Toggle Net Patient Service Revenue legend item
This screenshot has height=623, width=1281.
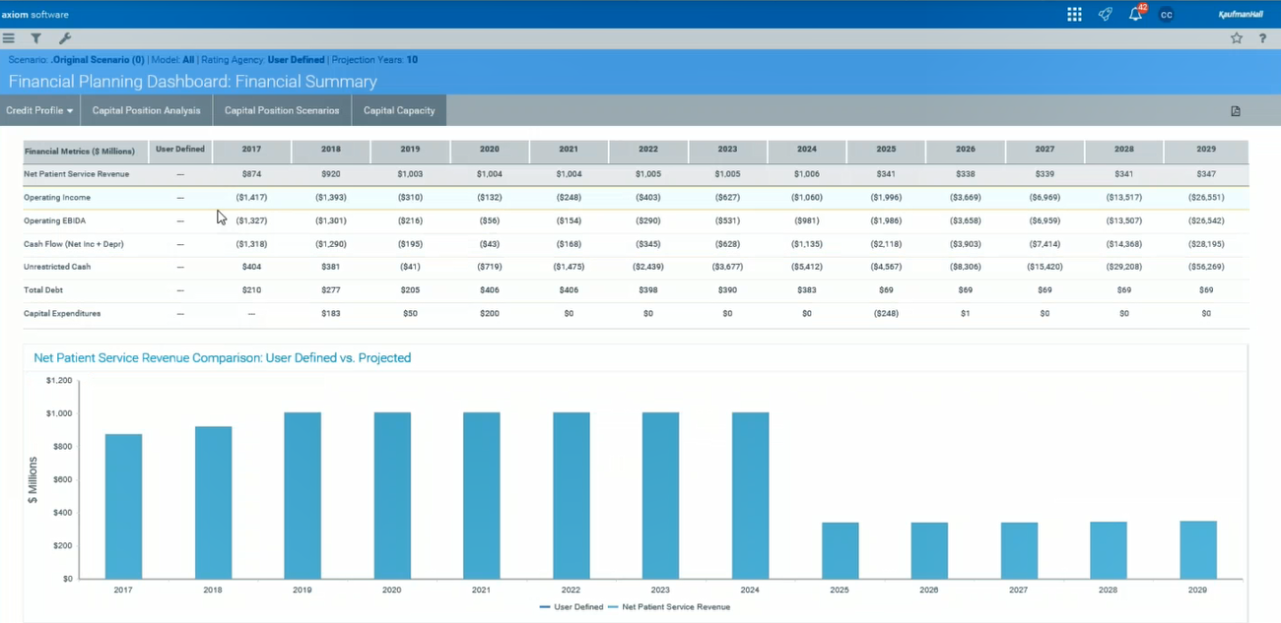click(675, 607)
